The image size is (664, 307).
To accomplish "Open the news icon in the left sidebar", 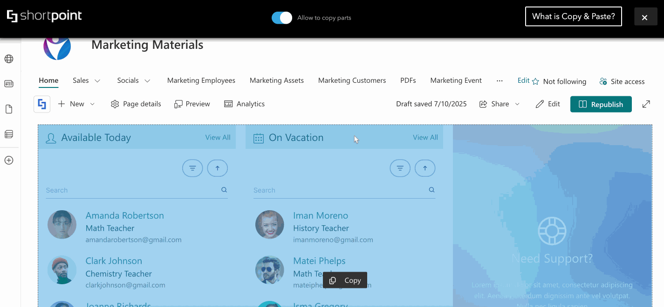I will tap(9, 84).
